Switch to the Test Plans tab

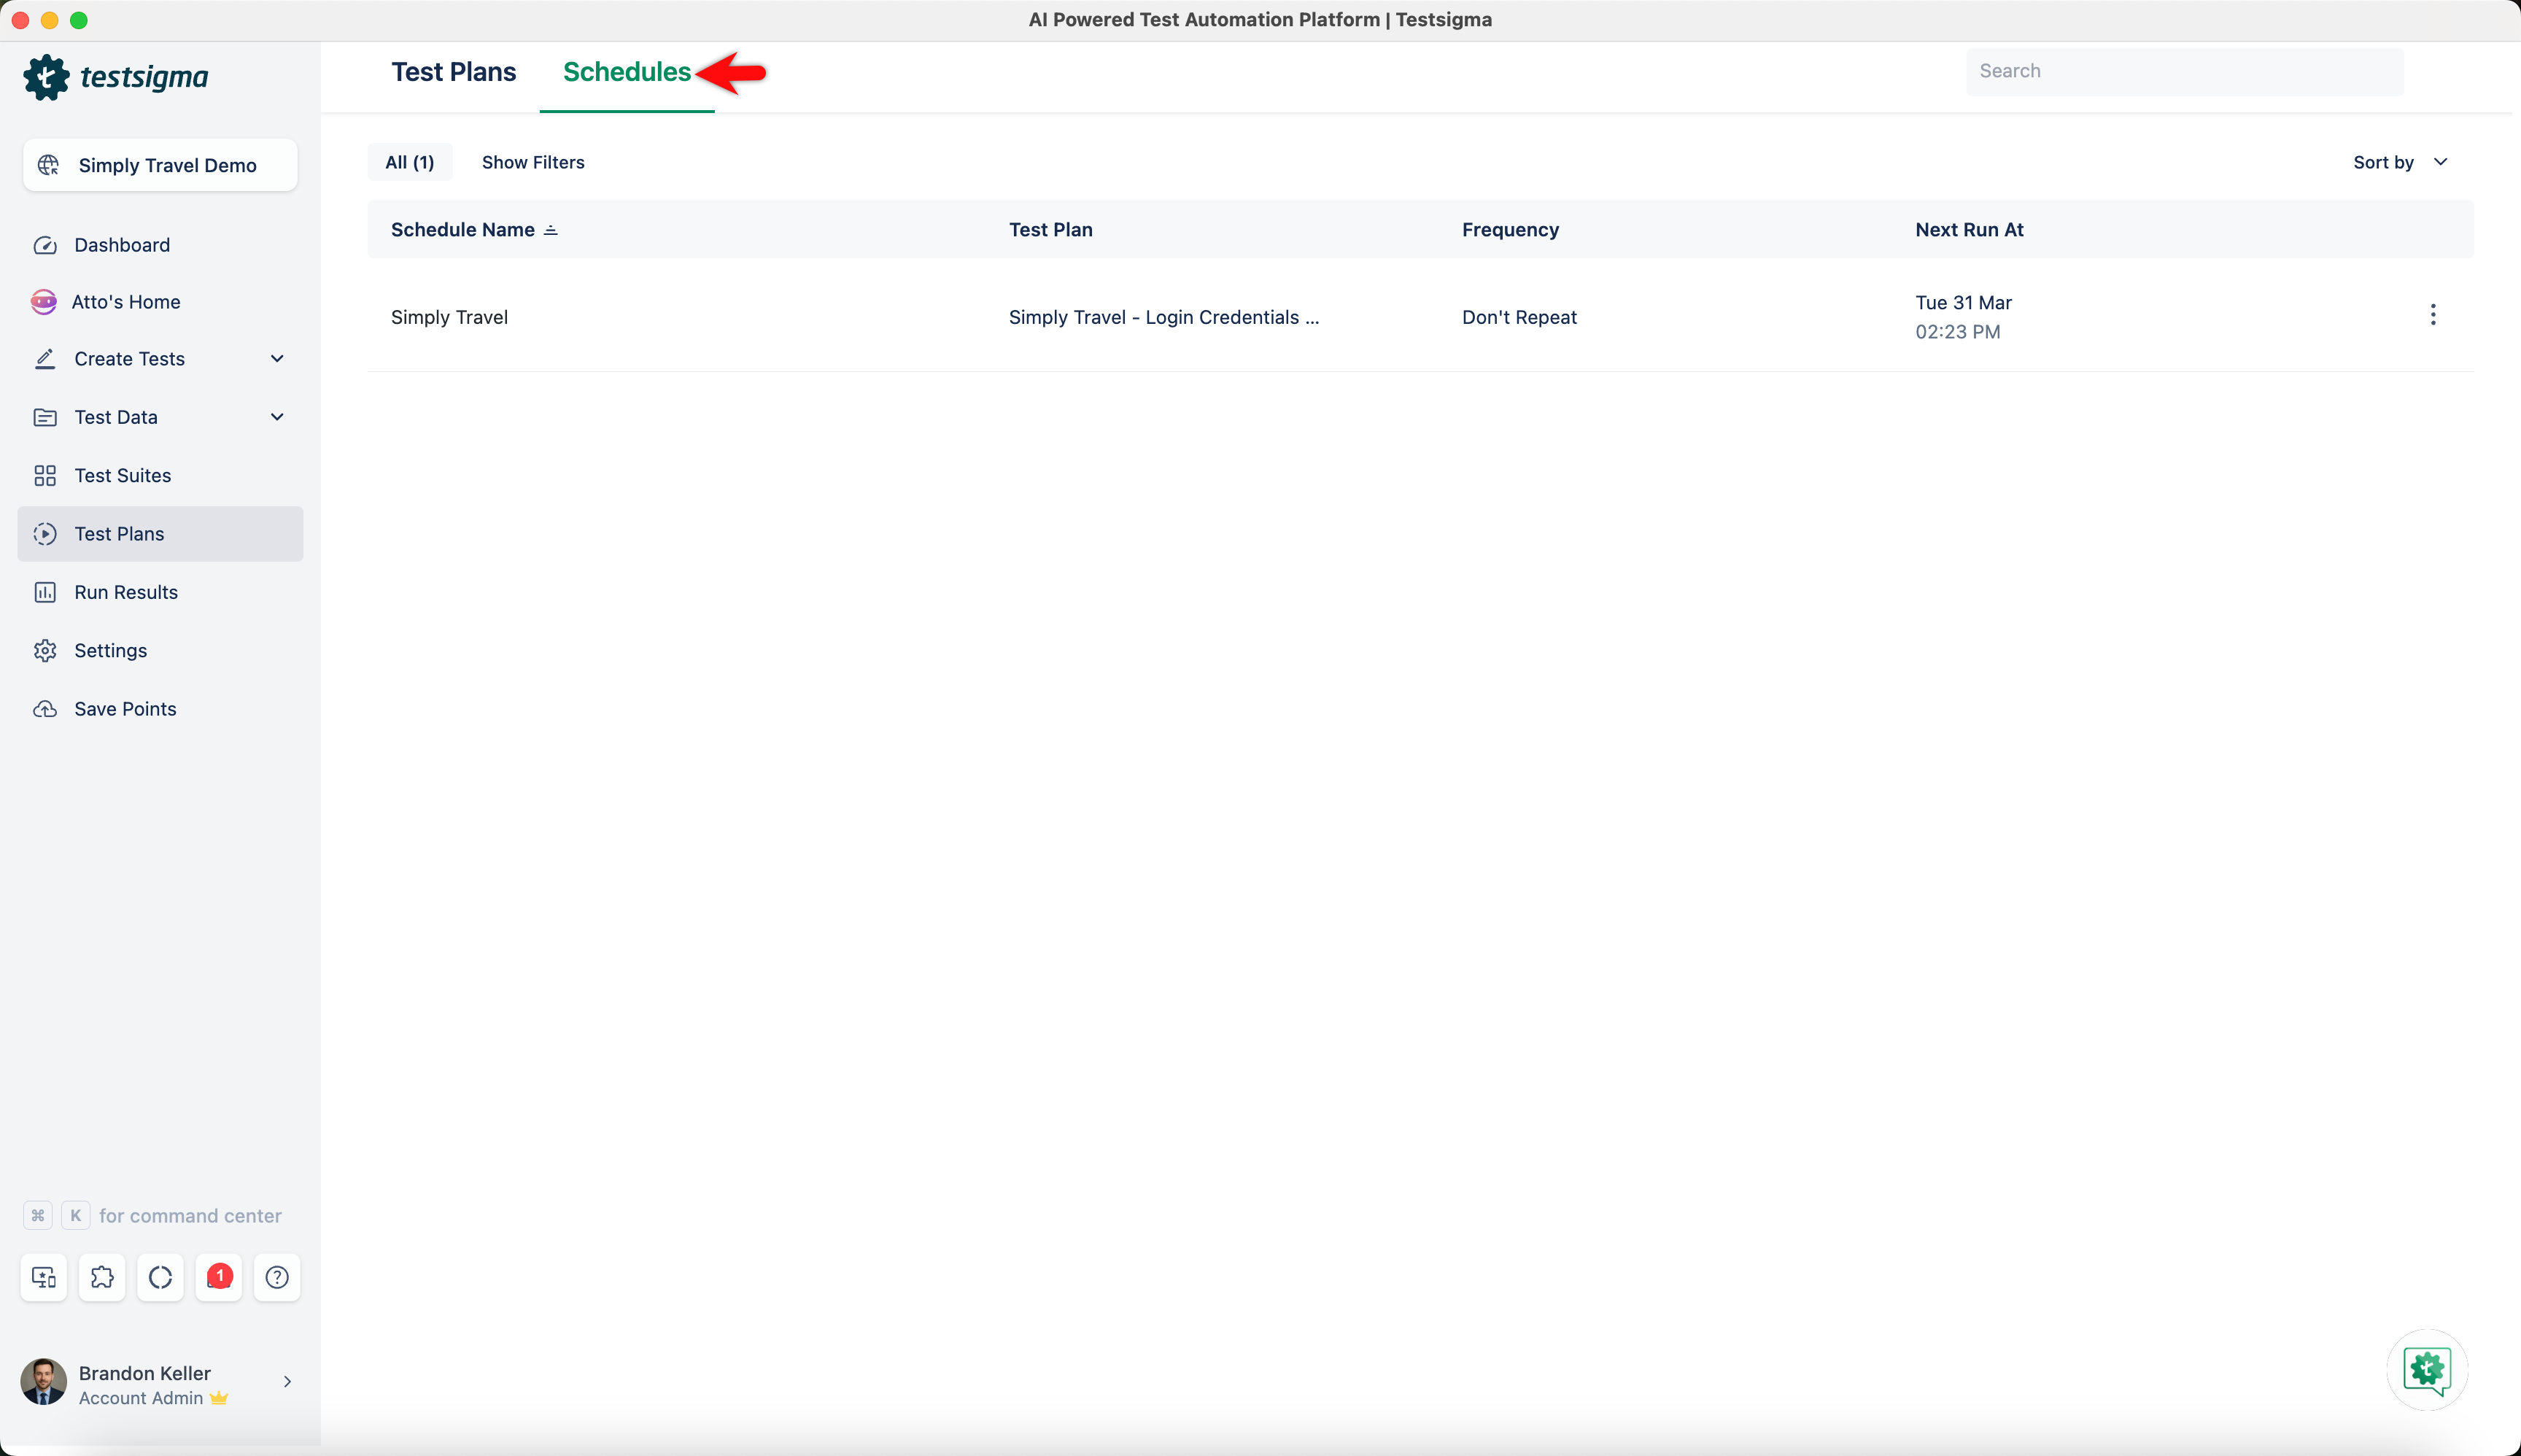tap(453, 72)
